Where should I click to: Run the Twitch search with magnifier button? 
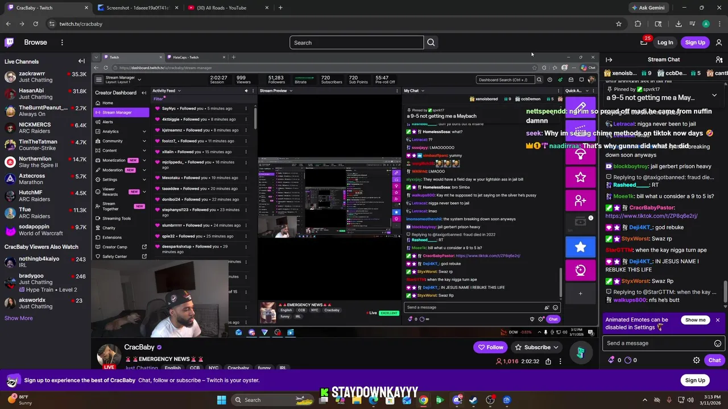(x=431, y=43)
